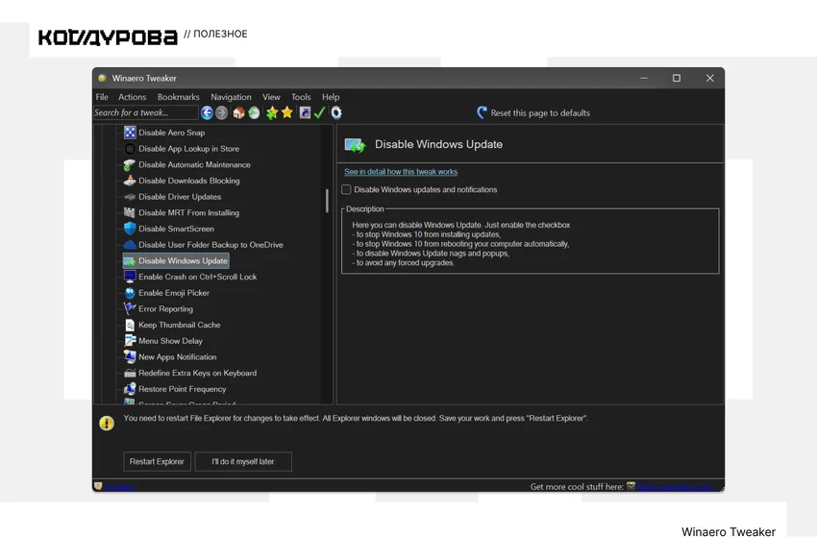Click the Reset this page arrow icon
817x559 pixels.
click(x=482, y=112)
